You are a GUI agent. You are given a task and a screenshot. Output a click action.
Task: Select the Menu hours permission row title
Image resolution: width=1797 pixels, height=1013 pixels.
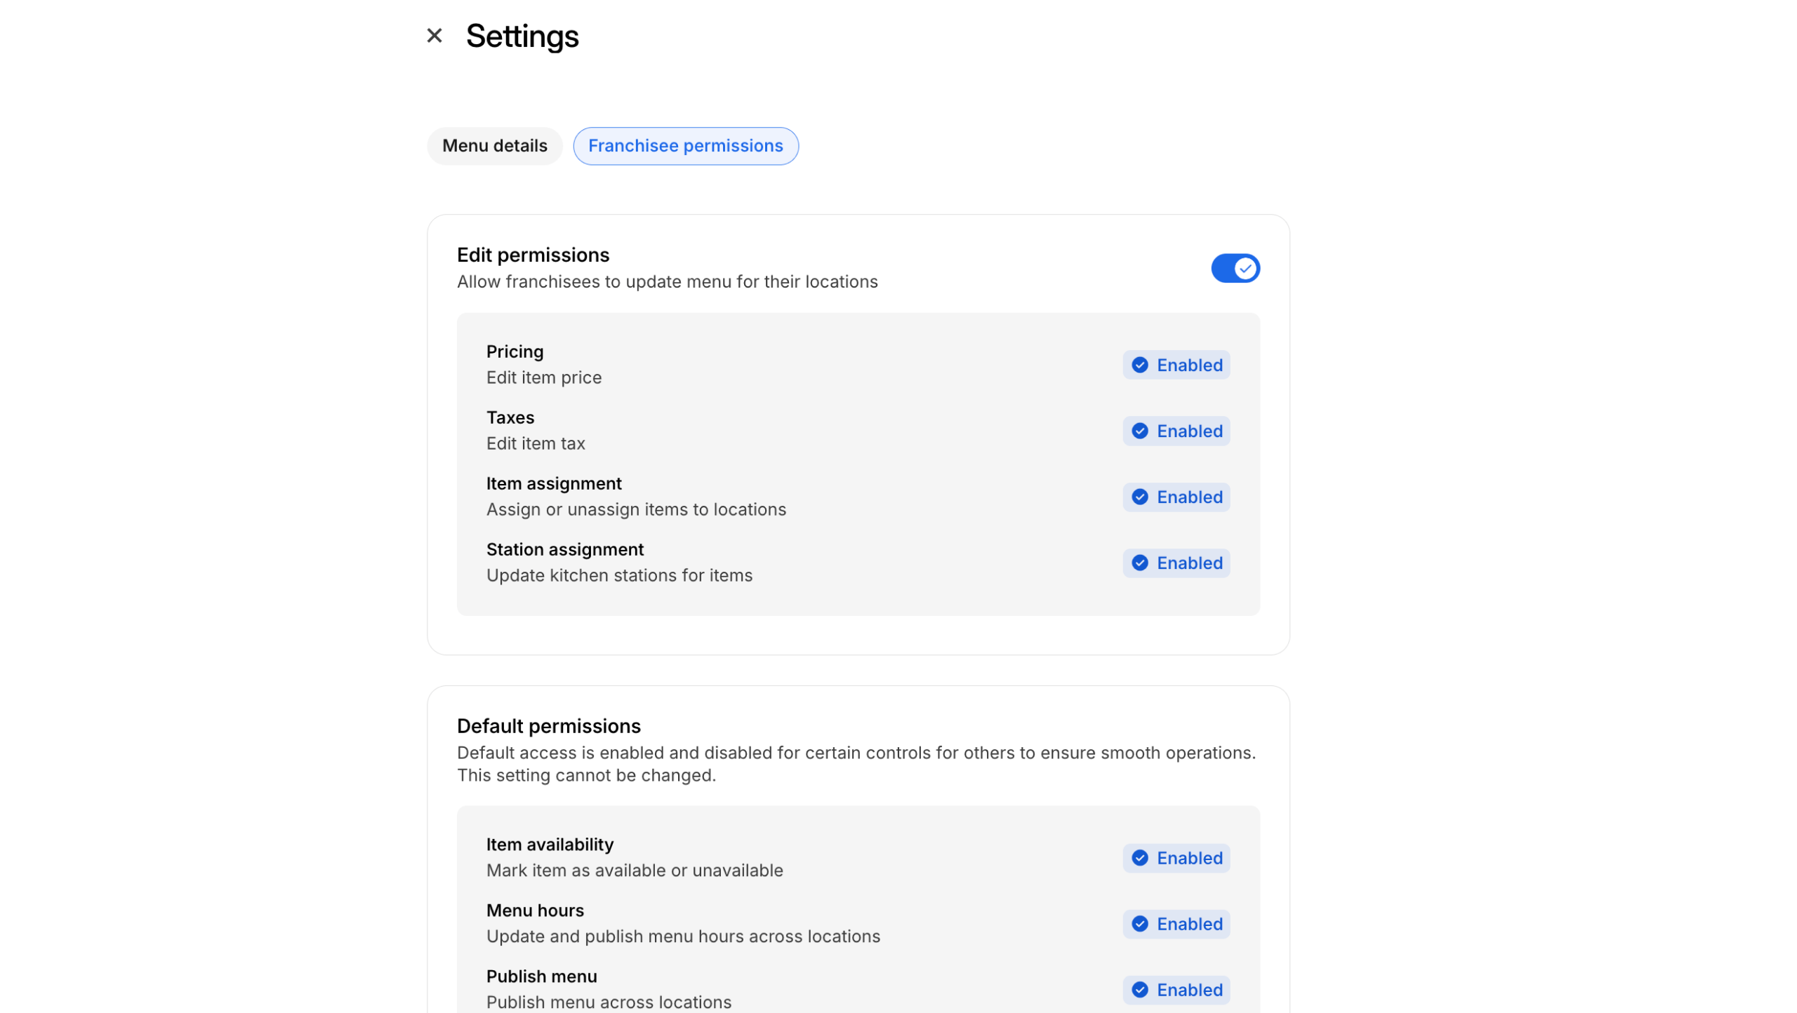(535, 911)
